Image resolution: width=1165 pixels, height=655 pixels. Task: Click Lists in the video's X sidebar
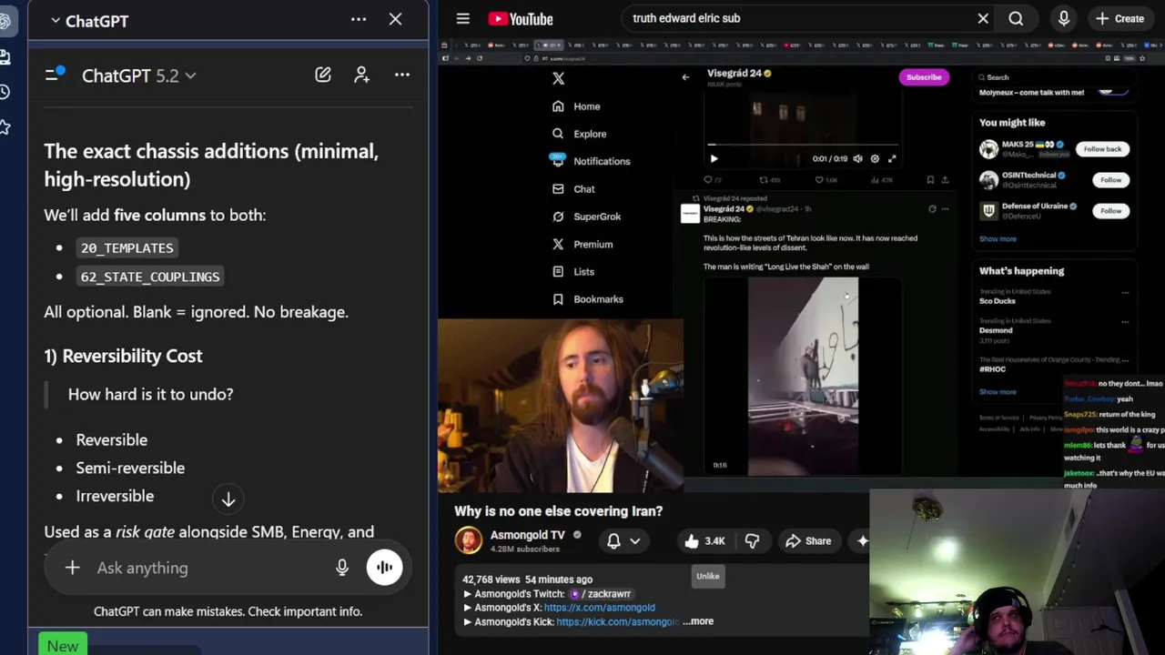[x=573, y=272]
